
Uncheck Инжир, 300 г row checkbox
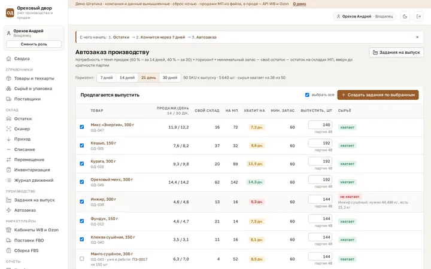(x=81, y=202)
